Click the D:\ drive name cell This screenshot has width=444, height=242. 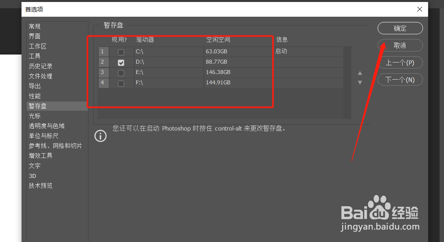[x=169, y=62]
